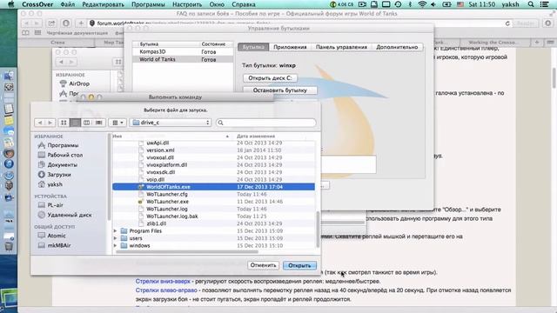Go back in the file dialog

pos(40,123)
